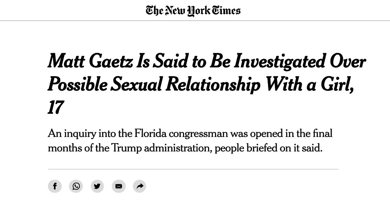This screenshot has height=200, width=390.
Task: Click the word "Girl," in the headline
Action: 337,84
